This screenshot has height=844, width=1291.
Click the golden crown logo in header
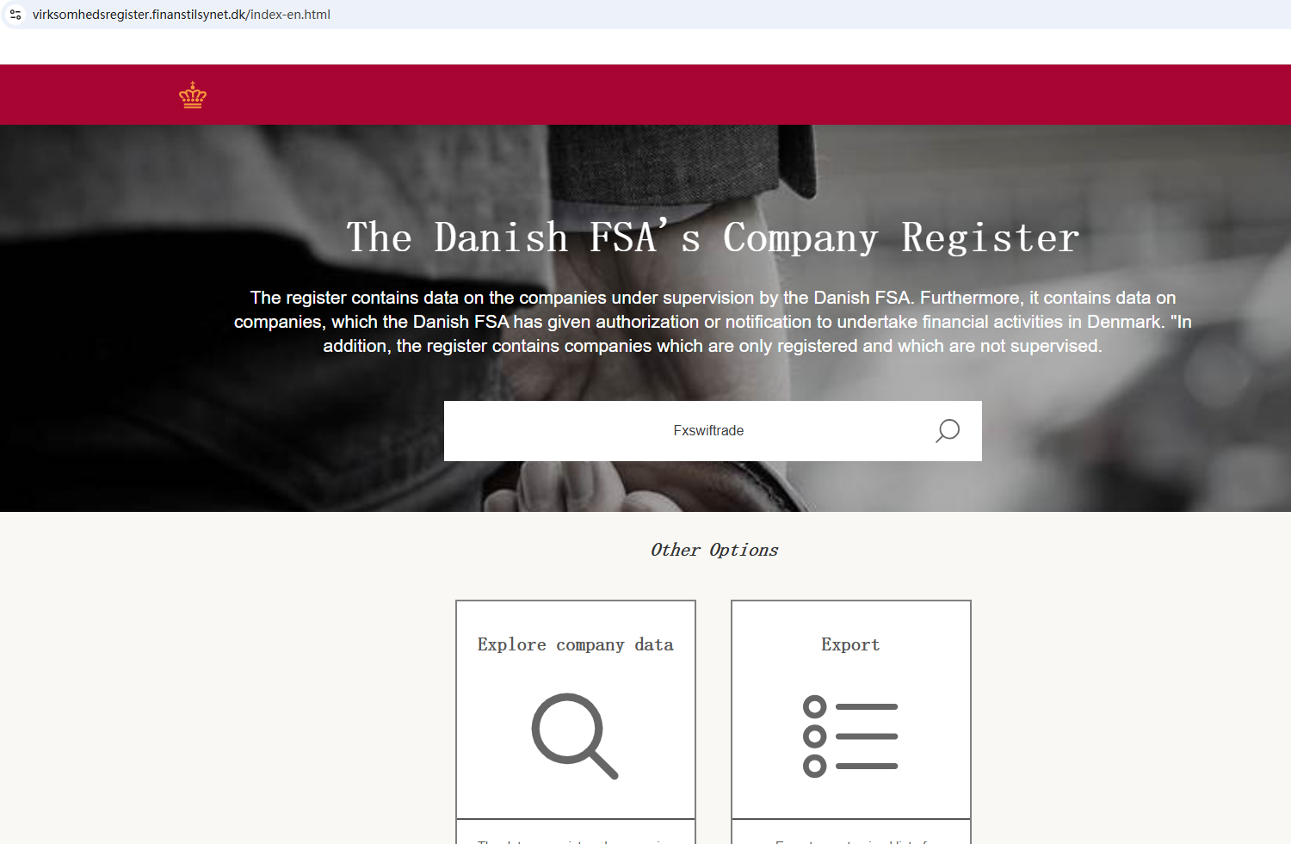(x=193, y=95)
